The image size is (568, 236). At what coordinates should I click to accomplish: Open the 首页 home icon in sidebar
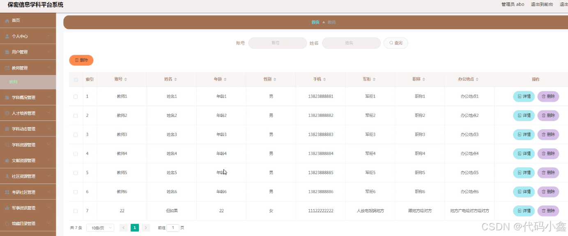click(7, 20)
